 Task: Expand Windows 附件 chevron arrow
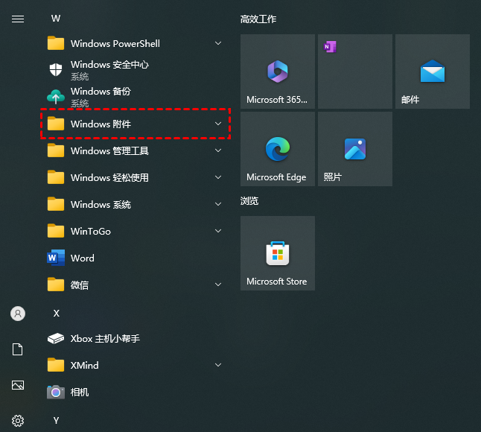(218, 124)
